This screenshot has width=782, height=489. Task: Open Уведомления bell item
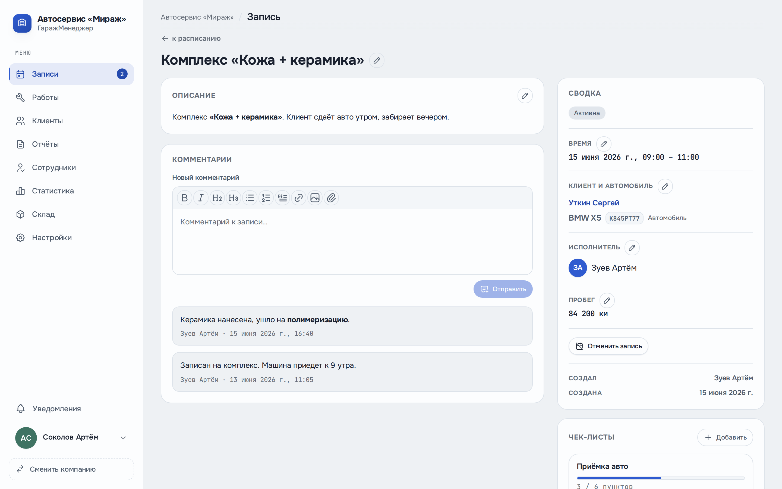tap(71, 409)
